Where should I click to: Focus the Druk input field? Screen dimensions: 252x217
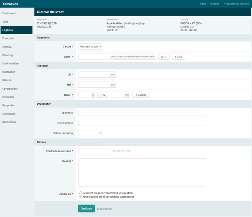pyautogui.click(x=94, y=57)
